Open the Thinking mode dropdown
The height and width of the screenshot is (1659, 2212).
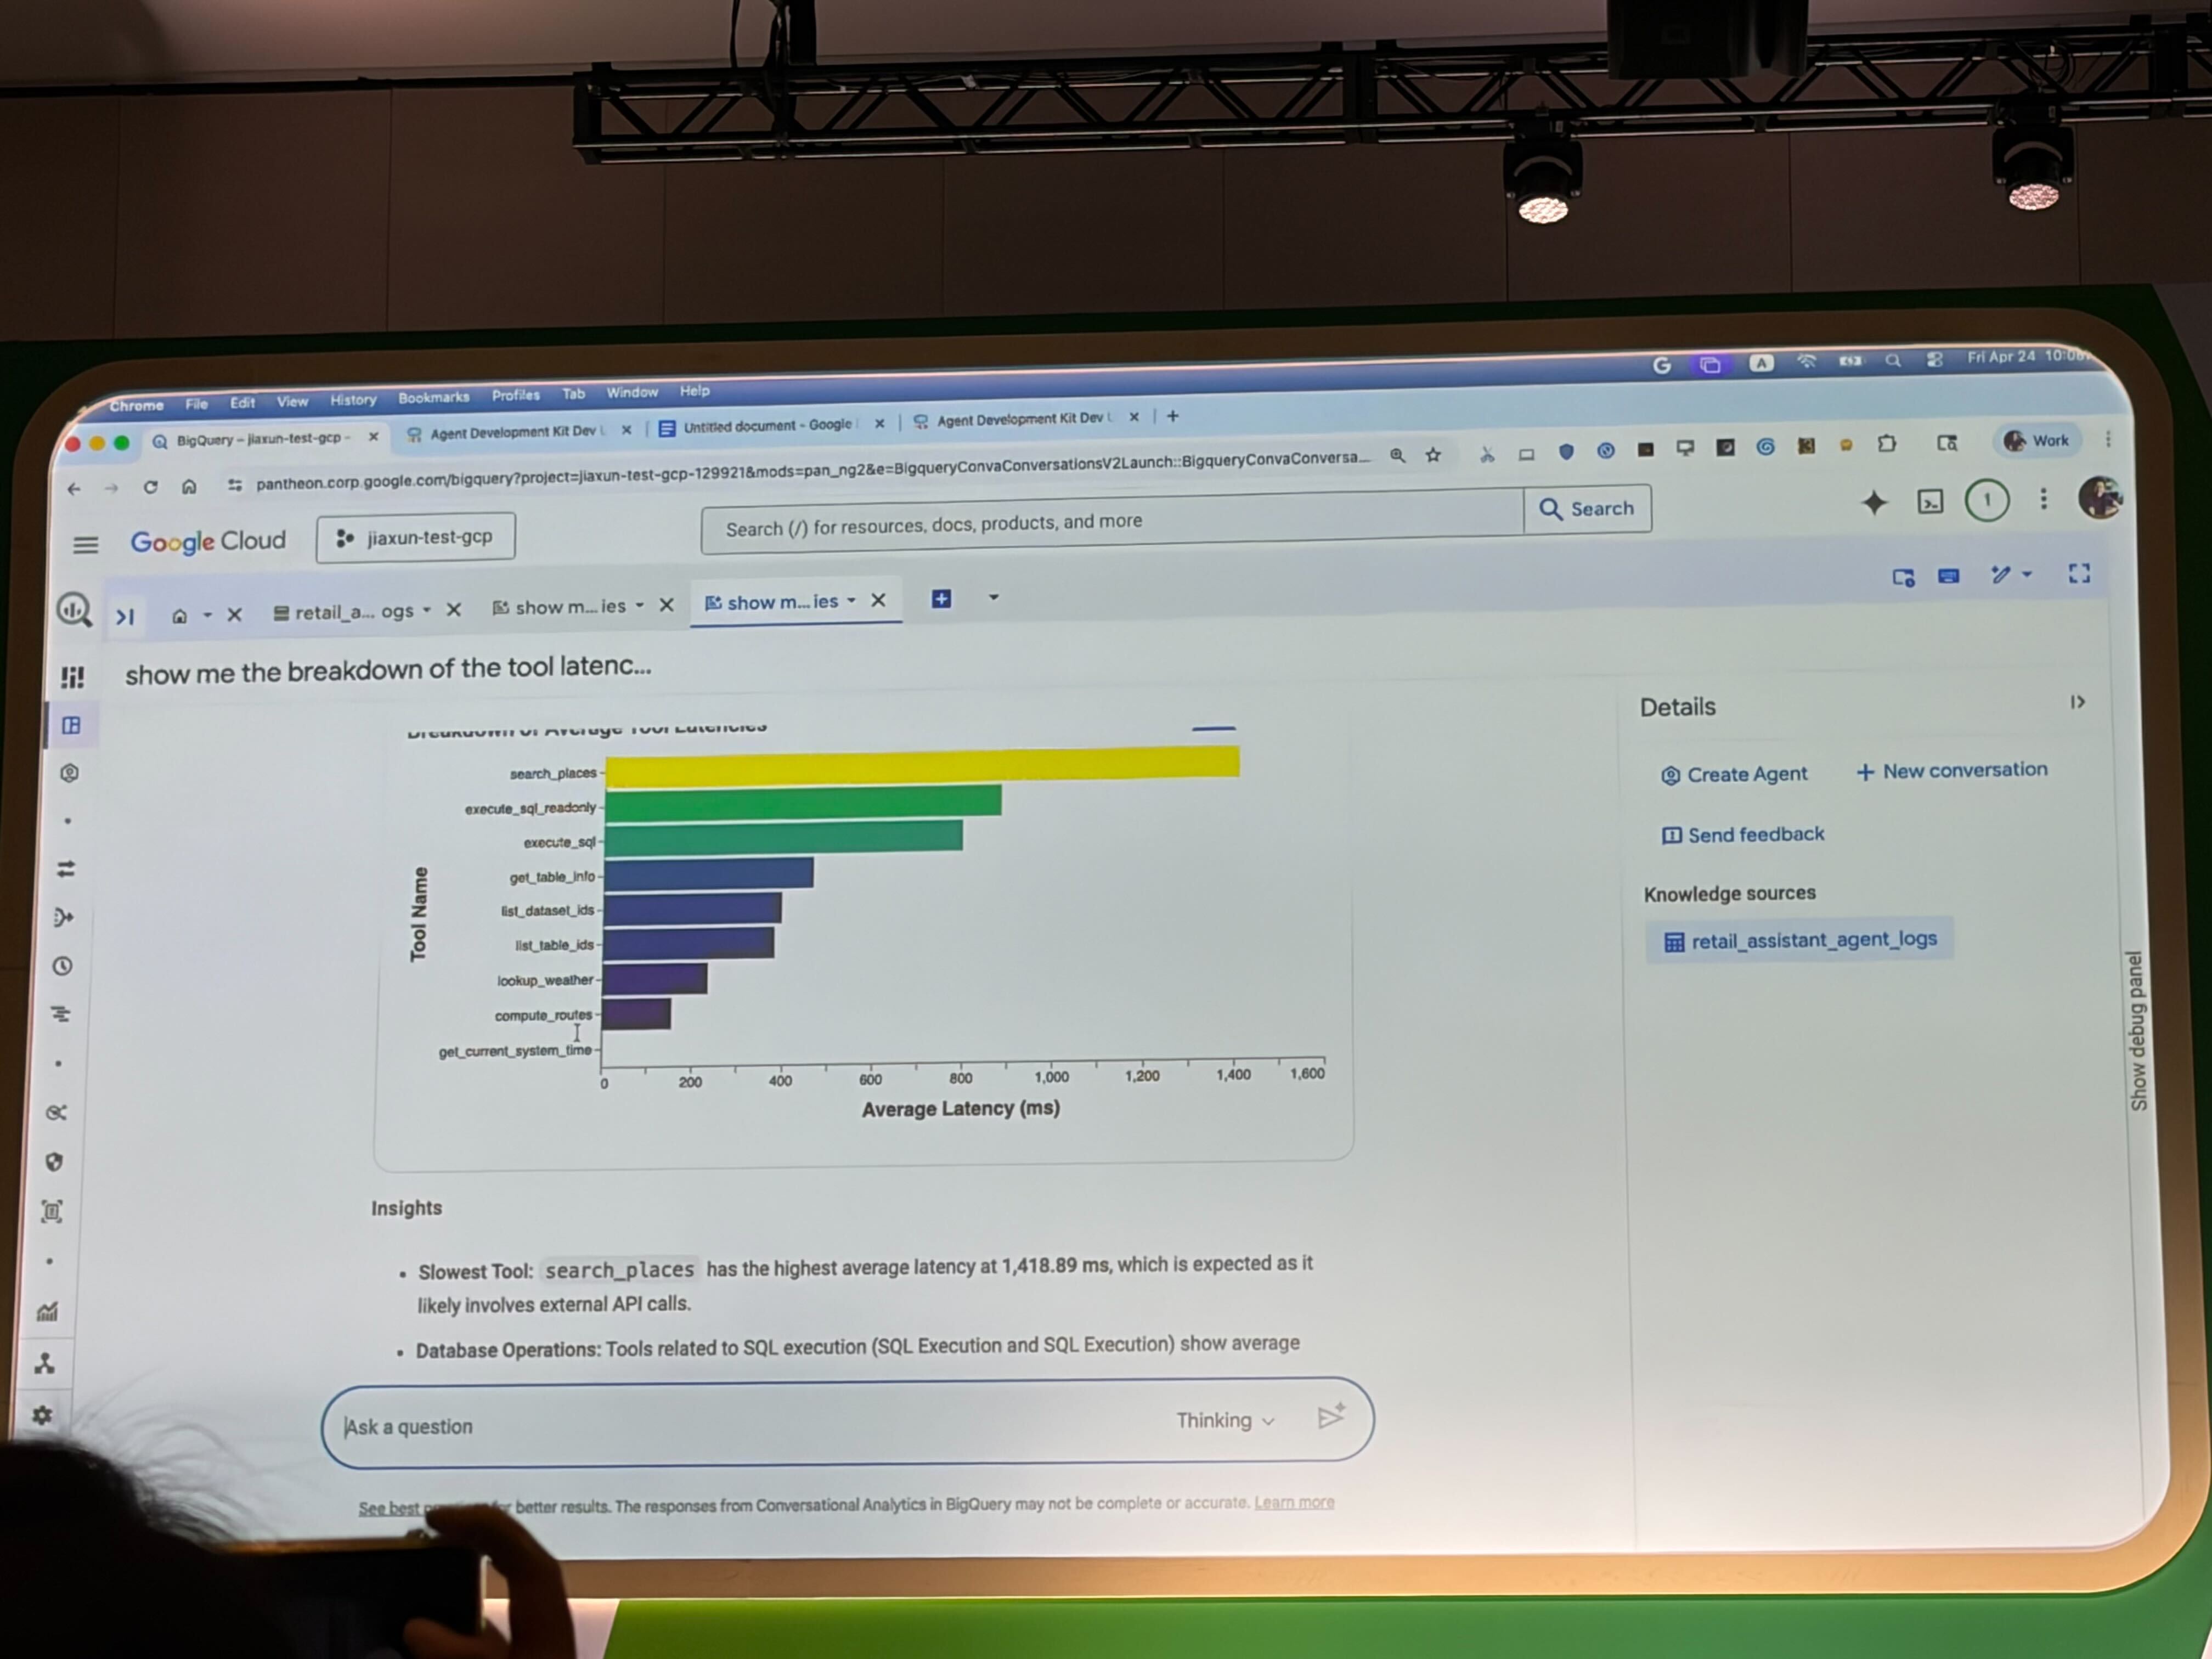pyautogui.click(x=1225, y=1420)
